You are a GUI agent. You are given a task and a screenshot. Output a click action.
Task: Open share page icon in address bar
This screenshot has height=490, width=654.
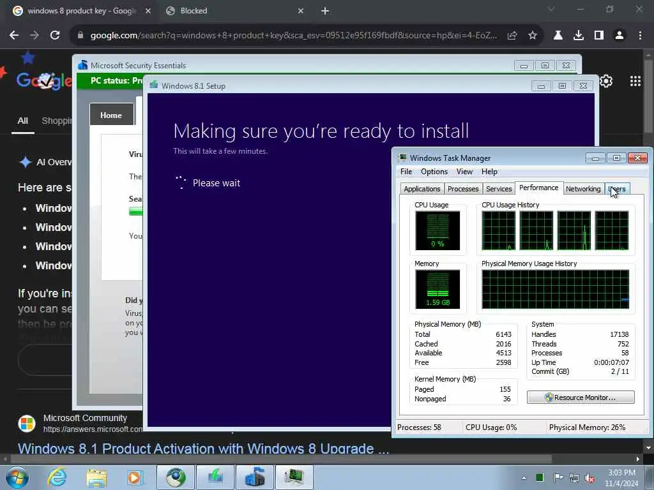tap(512, 36)
